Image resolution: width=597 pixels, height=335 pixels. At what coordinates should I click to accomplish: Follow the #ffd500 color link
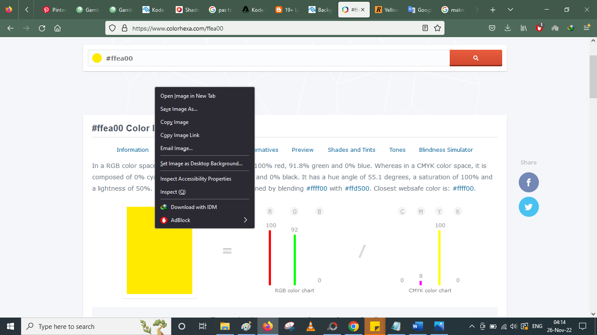click(x=357, y=188)
